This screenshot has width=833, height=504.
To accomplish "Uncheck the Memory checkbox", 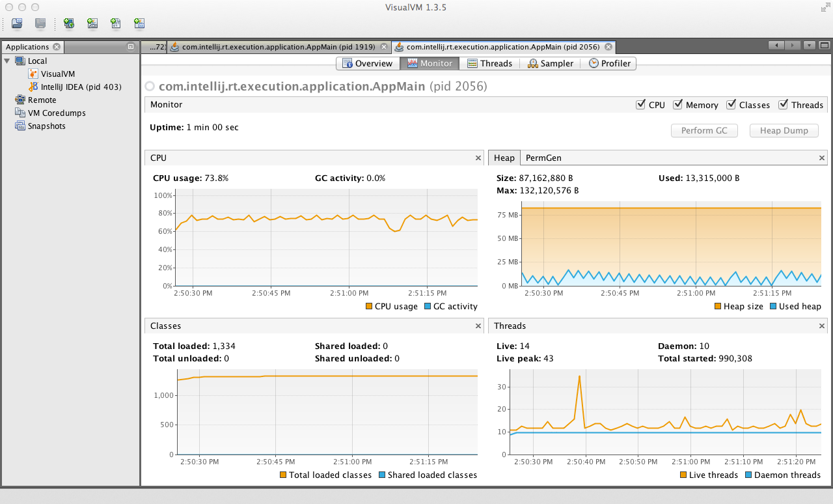I will pyautogui.click(x=677, y=104).
